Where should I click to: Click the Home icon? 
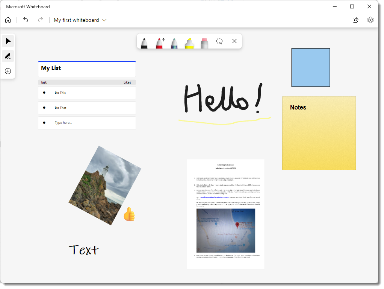pos(8,20)
